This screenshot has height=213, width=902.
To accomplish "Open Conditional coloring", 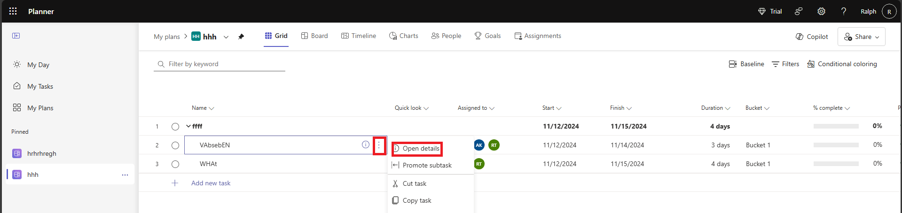I will pos(842,64).
